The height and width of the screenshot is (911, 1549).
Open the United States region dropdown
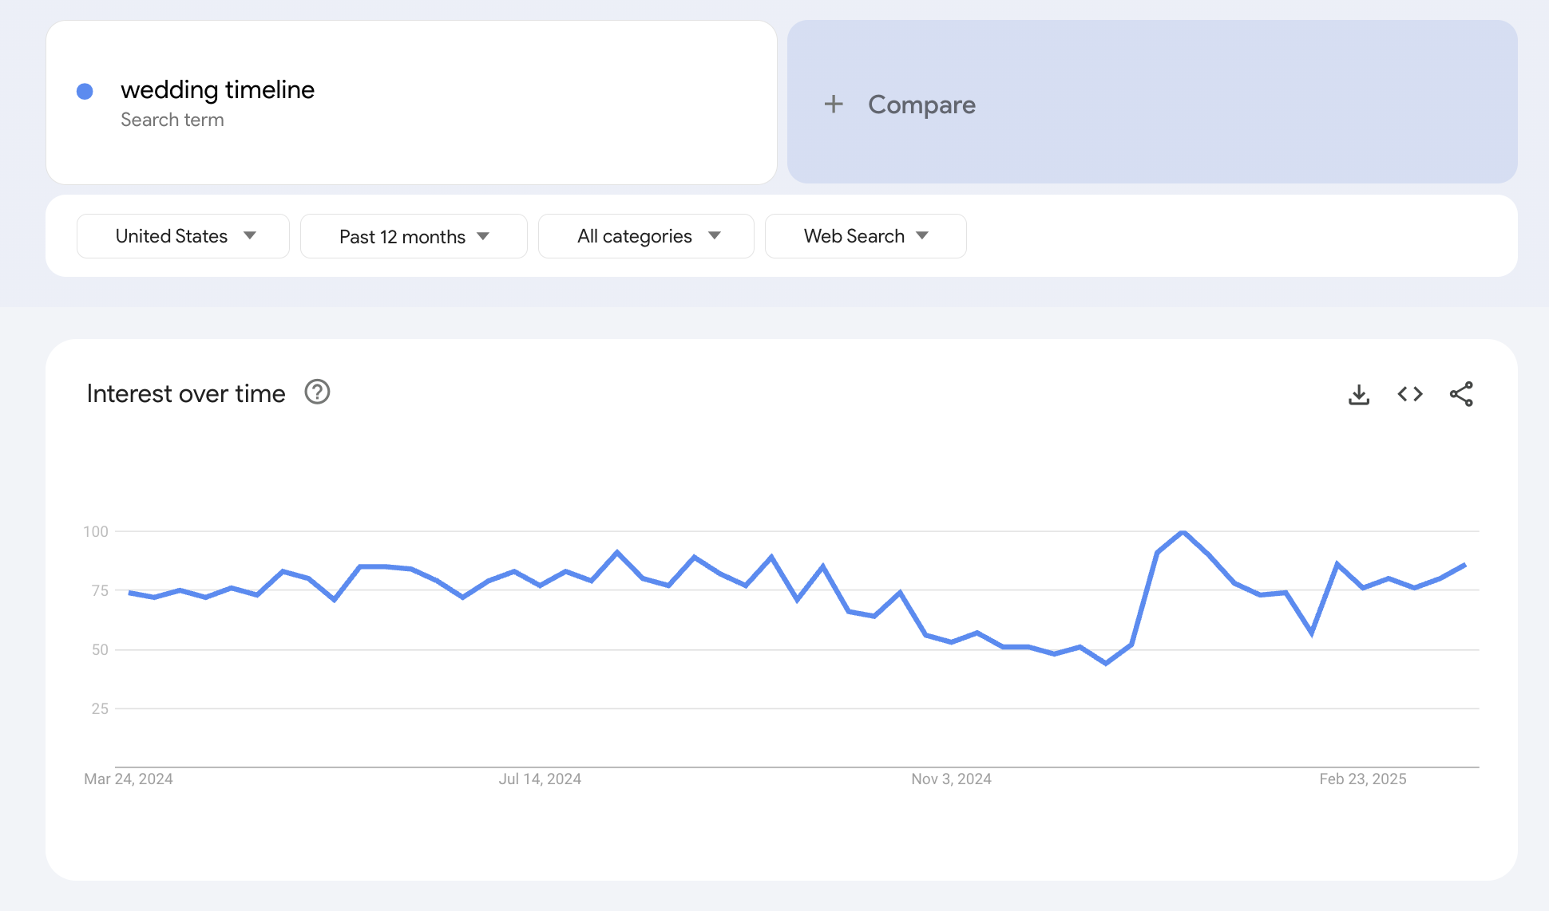point(183,235)
